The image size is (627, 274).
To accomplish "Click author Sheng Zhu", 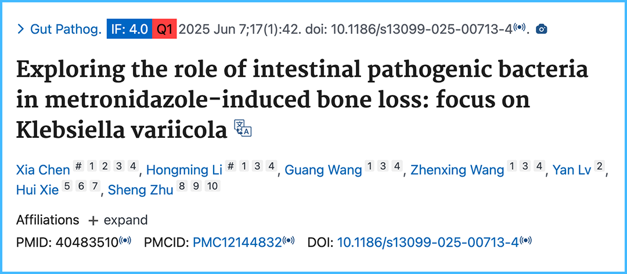I will [140, 189].
